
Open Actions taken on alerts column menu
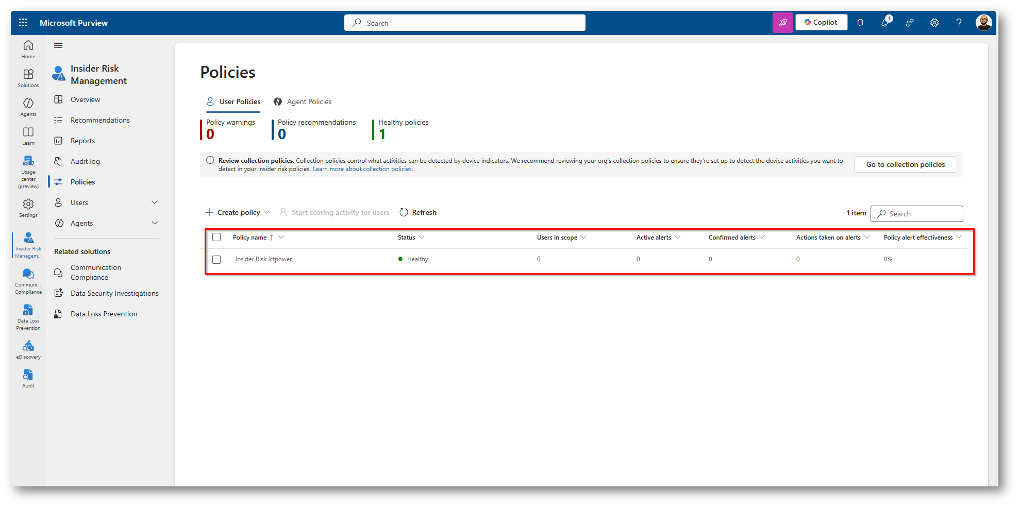pyautogui.click(x=867, y=238)
